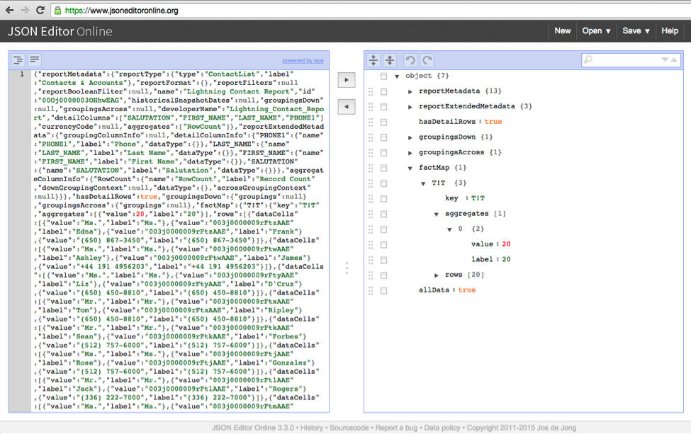Image resolution: width=691 pixels, height=434 pixels.
Task: Open Sourcecode link in footer
Action: (349, 428)
